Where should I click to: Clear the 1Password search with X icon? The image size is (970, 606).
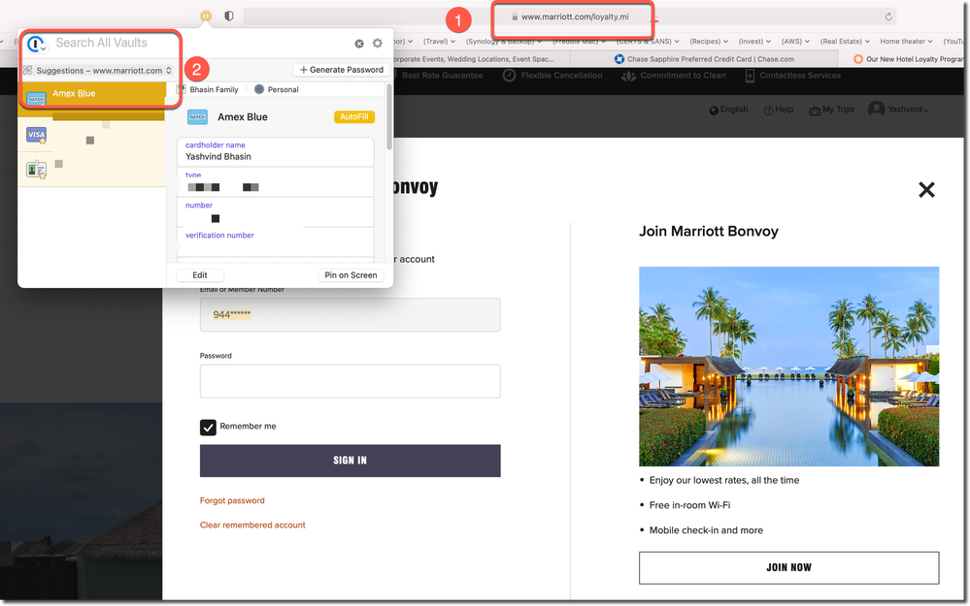click(359, 44)
